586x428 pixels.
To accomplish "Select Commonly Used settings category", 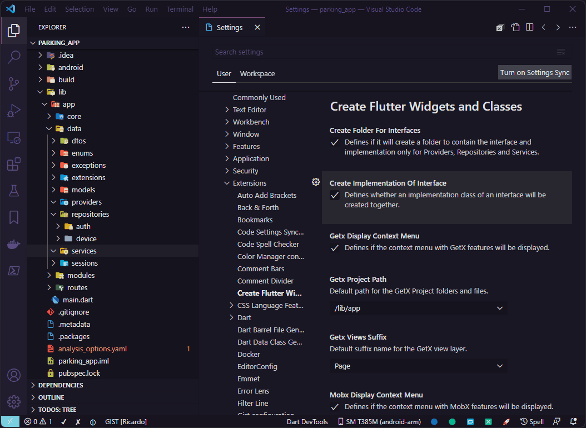I will coord(259,97).
